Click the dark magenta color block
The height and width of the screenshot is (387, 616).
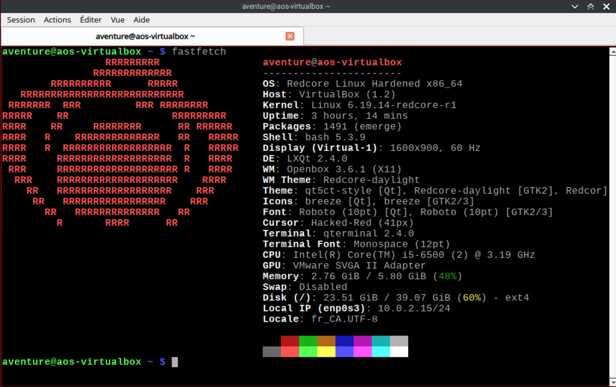pyautogui.click(x=362, y=341)
